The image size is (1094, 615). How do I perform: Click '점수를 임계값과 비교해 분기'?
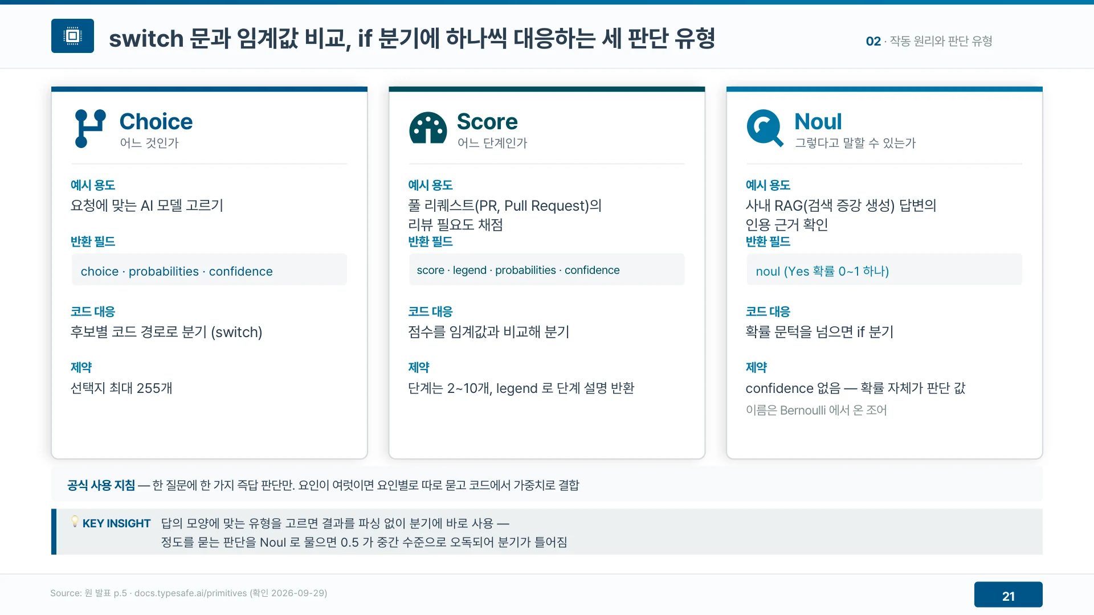pyautogui.click(x=489, y=331)
